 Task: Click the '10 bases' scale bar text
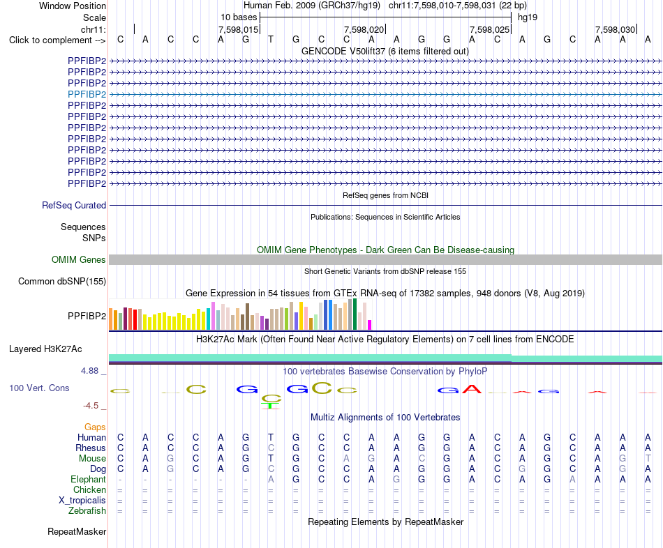(239, 17)
